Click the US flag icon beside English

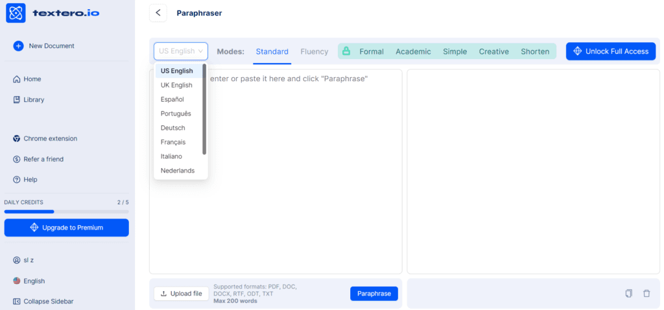(16, 281)
